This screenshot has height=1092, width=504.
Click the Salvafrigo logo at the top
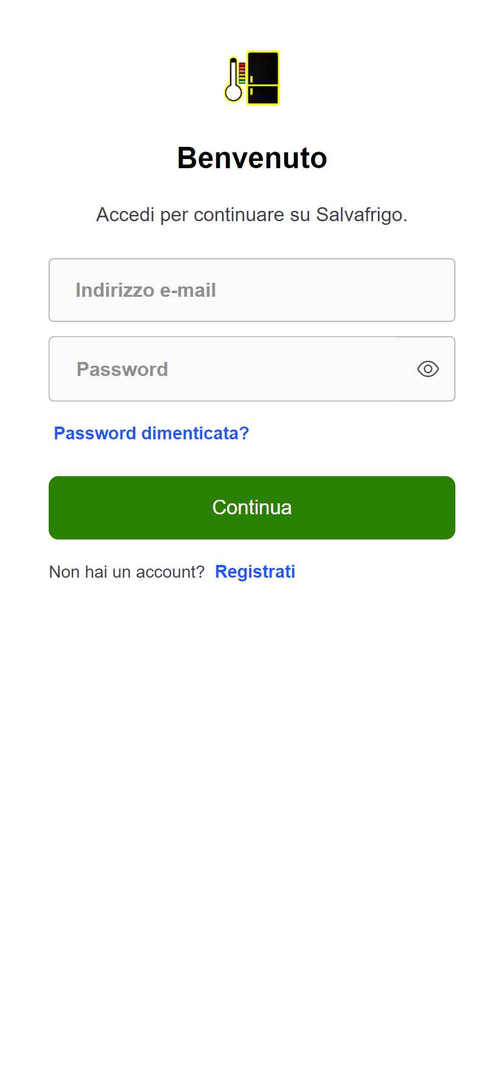252,78
